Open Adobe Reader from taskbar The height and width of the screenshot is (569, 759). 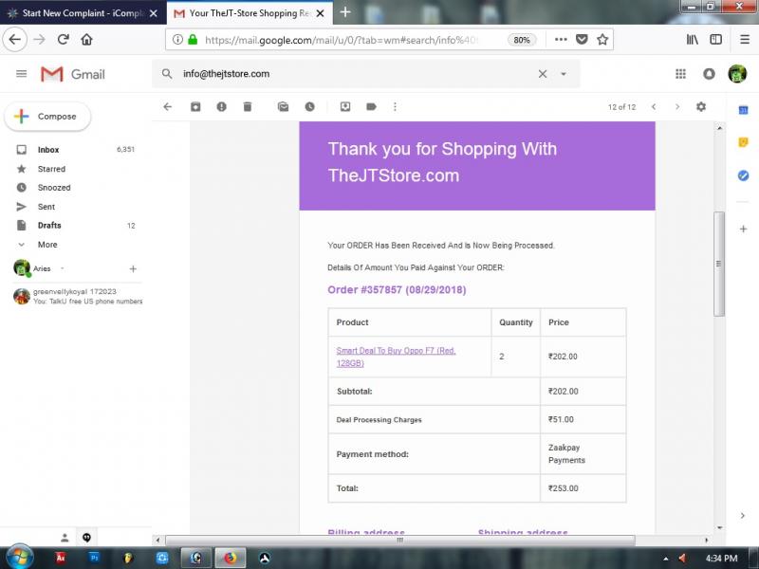(61, 558)
